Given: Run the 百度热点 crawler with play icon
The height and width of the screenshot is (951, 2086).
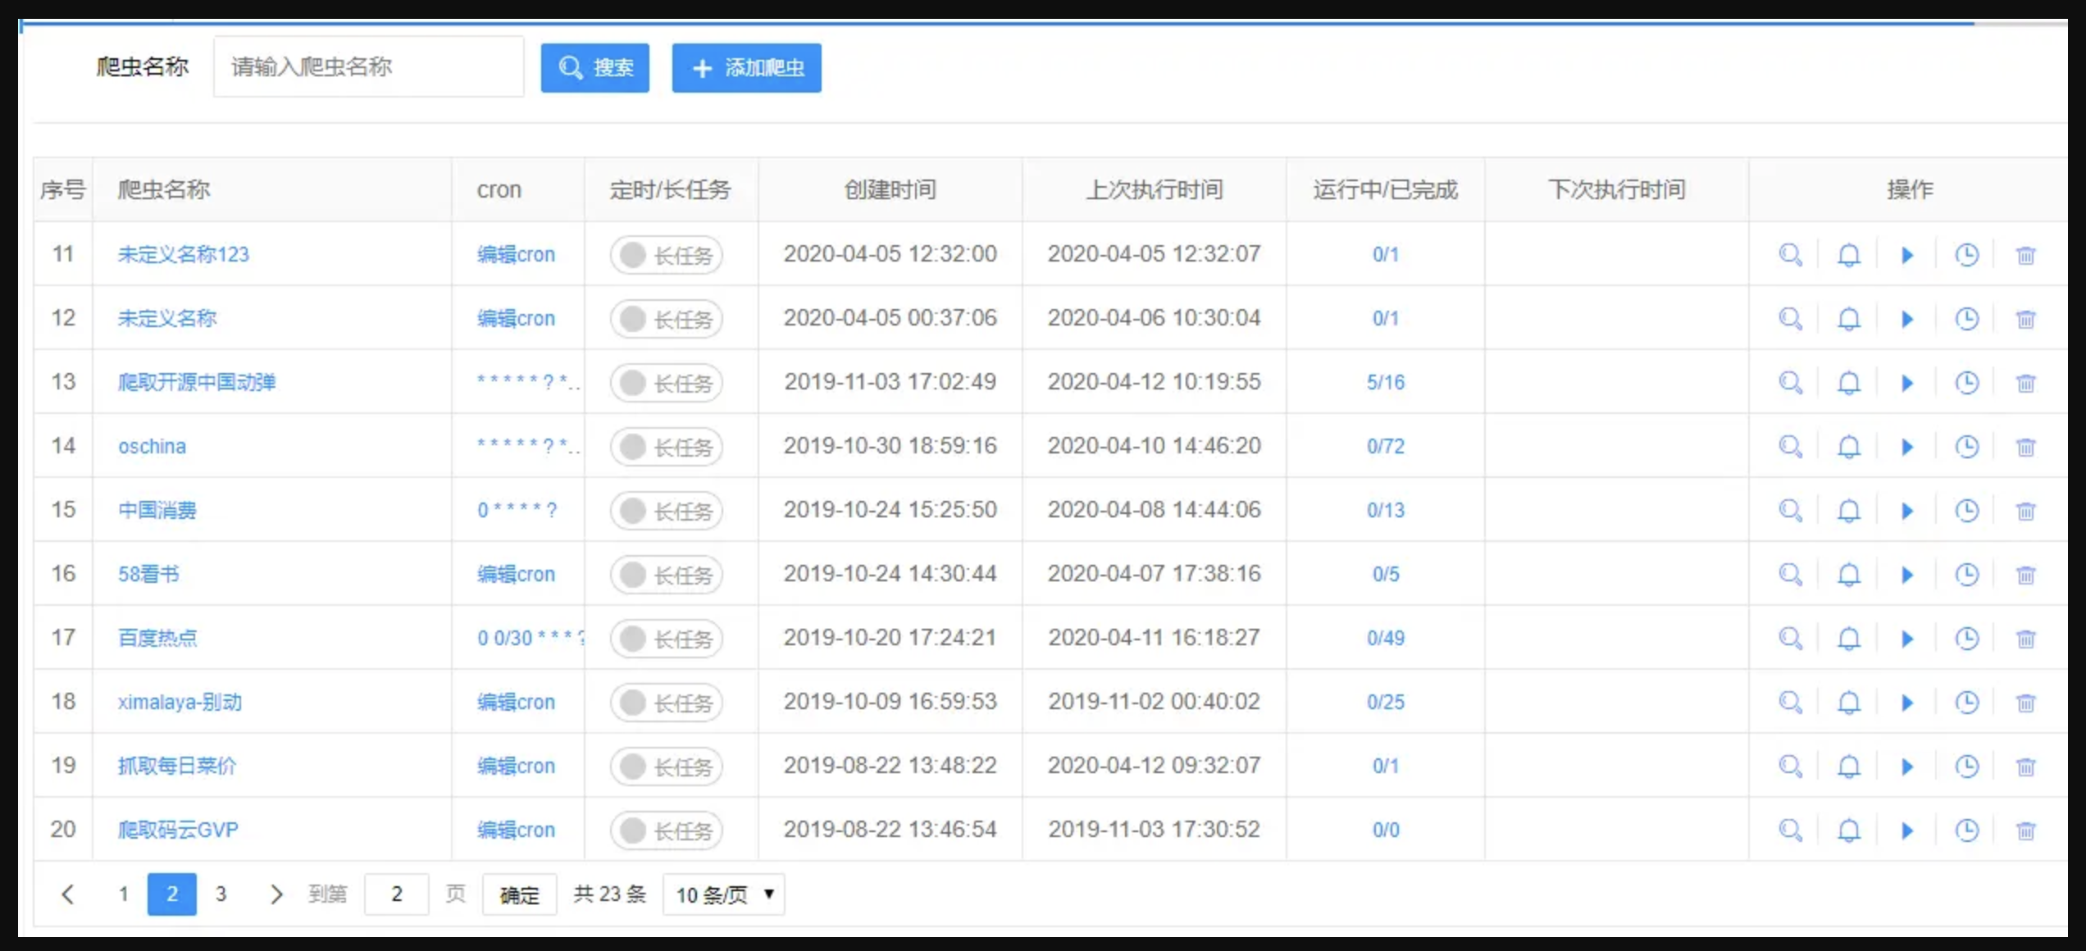Looking at the screenshot, I should pyautogui.click(x=1907, y=639).
